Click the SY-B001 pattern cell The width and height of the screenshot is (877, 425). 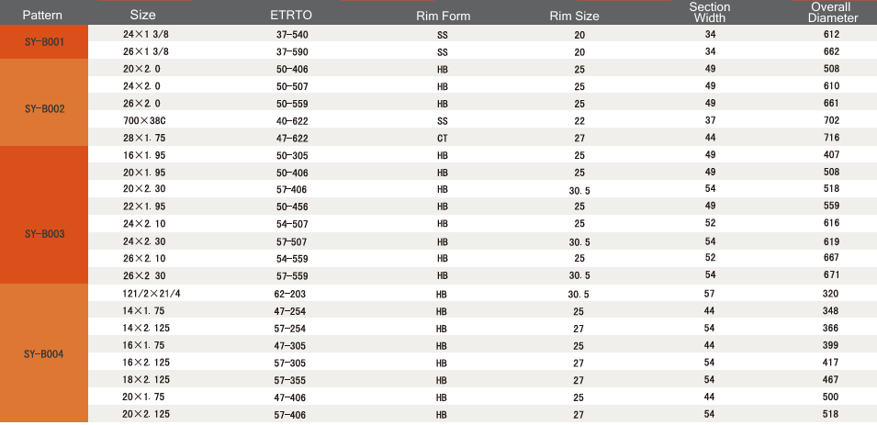pos(44,41)
